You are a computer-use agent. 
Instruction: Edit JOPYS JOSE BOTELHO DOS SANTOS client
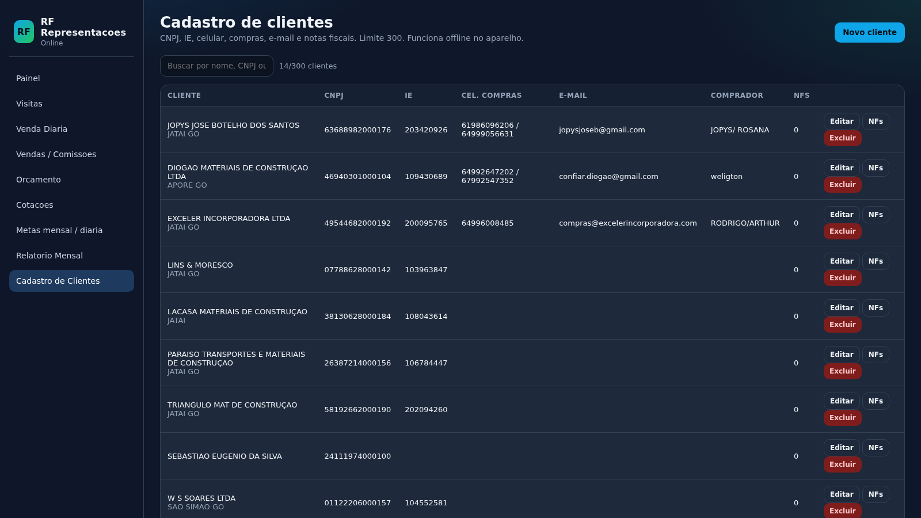842,121
